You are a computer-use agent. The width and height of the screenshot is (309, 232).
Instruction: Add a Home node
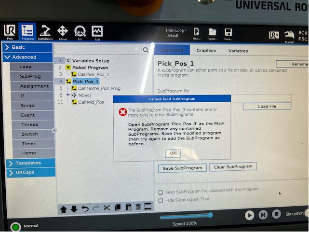34,153
